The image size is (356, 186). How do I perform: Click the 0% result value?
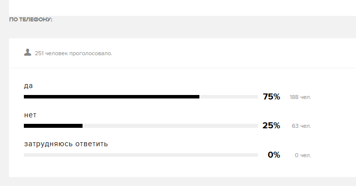pyautogui.click(x=274, y=155)
